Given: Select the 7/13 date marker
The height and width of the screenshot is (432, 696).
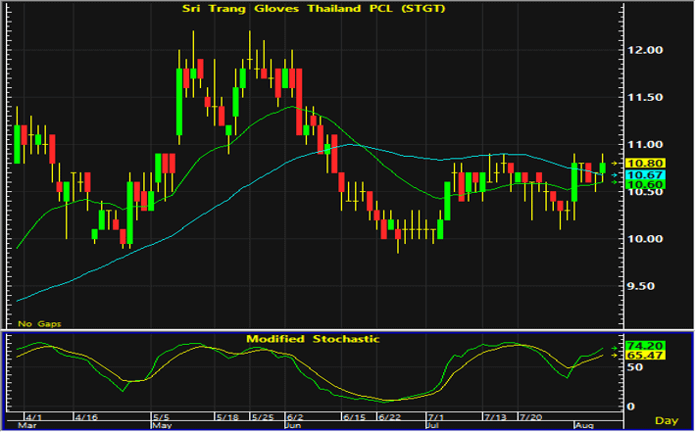Looking at the screenshot, I should (x=495, y=417).
